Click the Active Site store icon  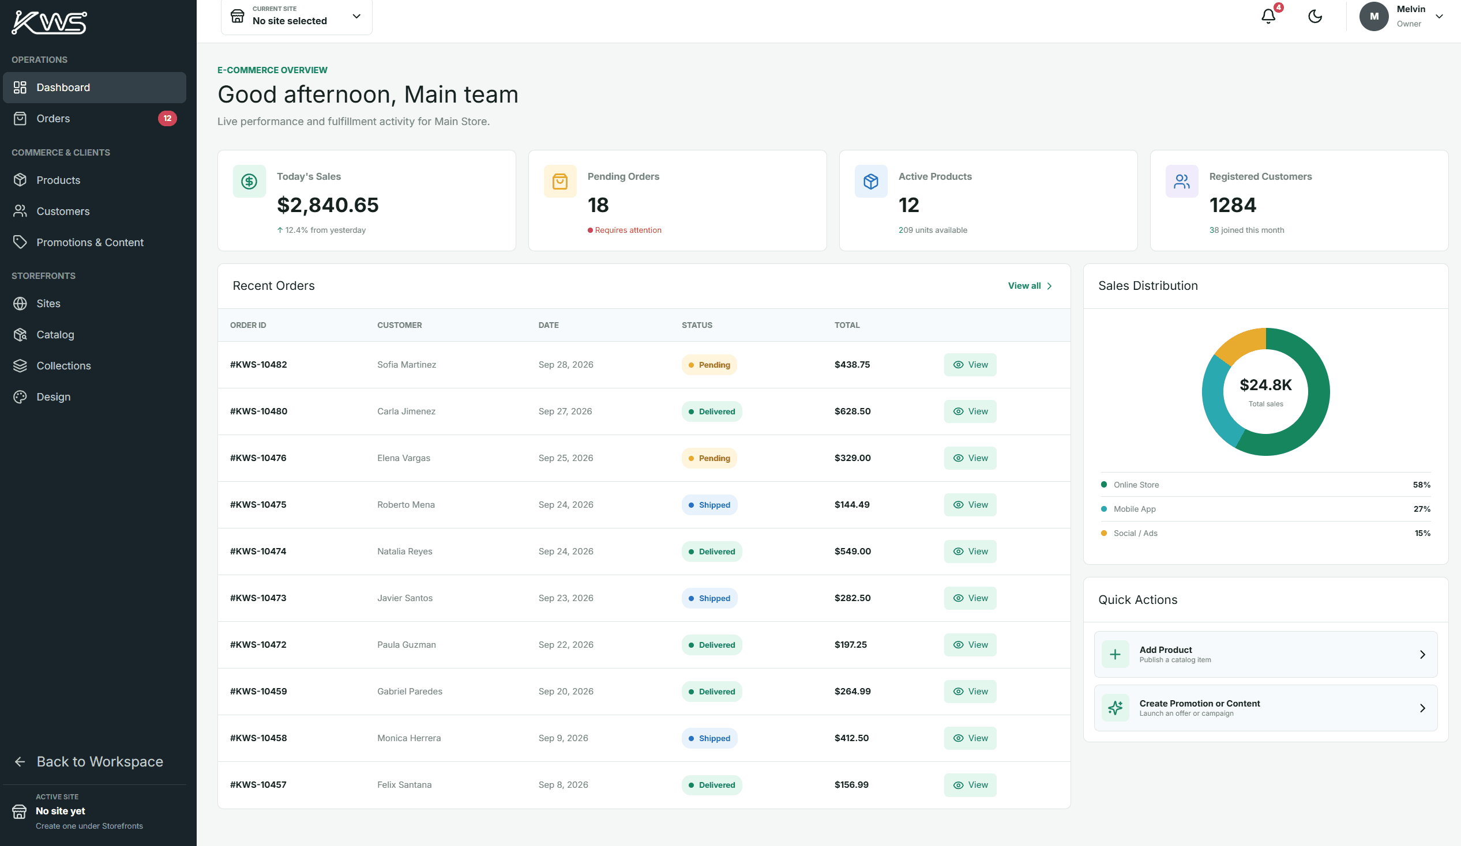(x=19, y=811)
